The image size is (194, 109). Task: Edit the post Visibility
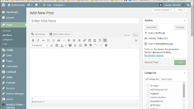coord(166,38)
